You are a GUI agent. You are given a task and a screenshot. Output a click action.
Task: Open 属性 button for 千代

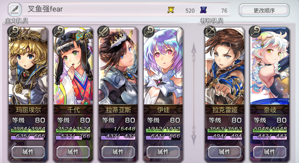(73, 152)
